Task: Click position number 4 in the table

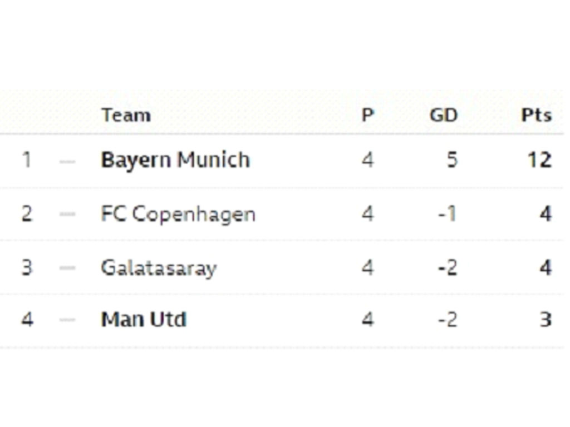Action: click(x=27, y=320)
